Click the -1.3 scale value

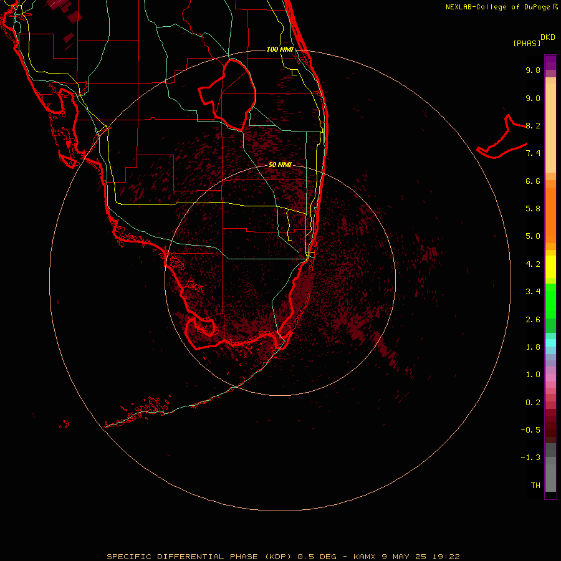coord(530,458)
